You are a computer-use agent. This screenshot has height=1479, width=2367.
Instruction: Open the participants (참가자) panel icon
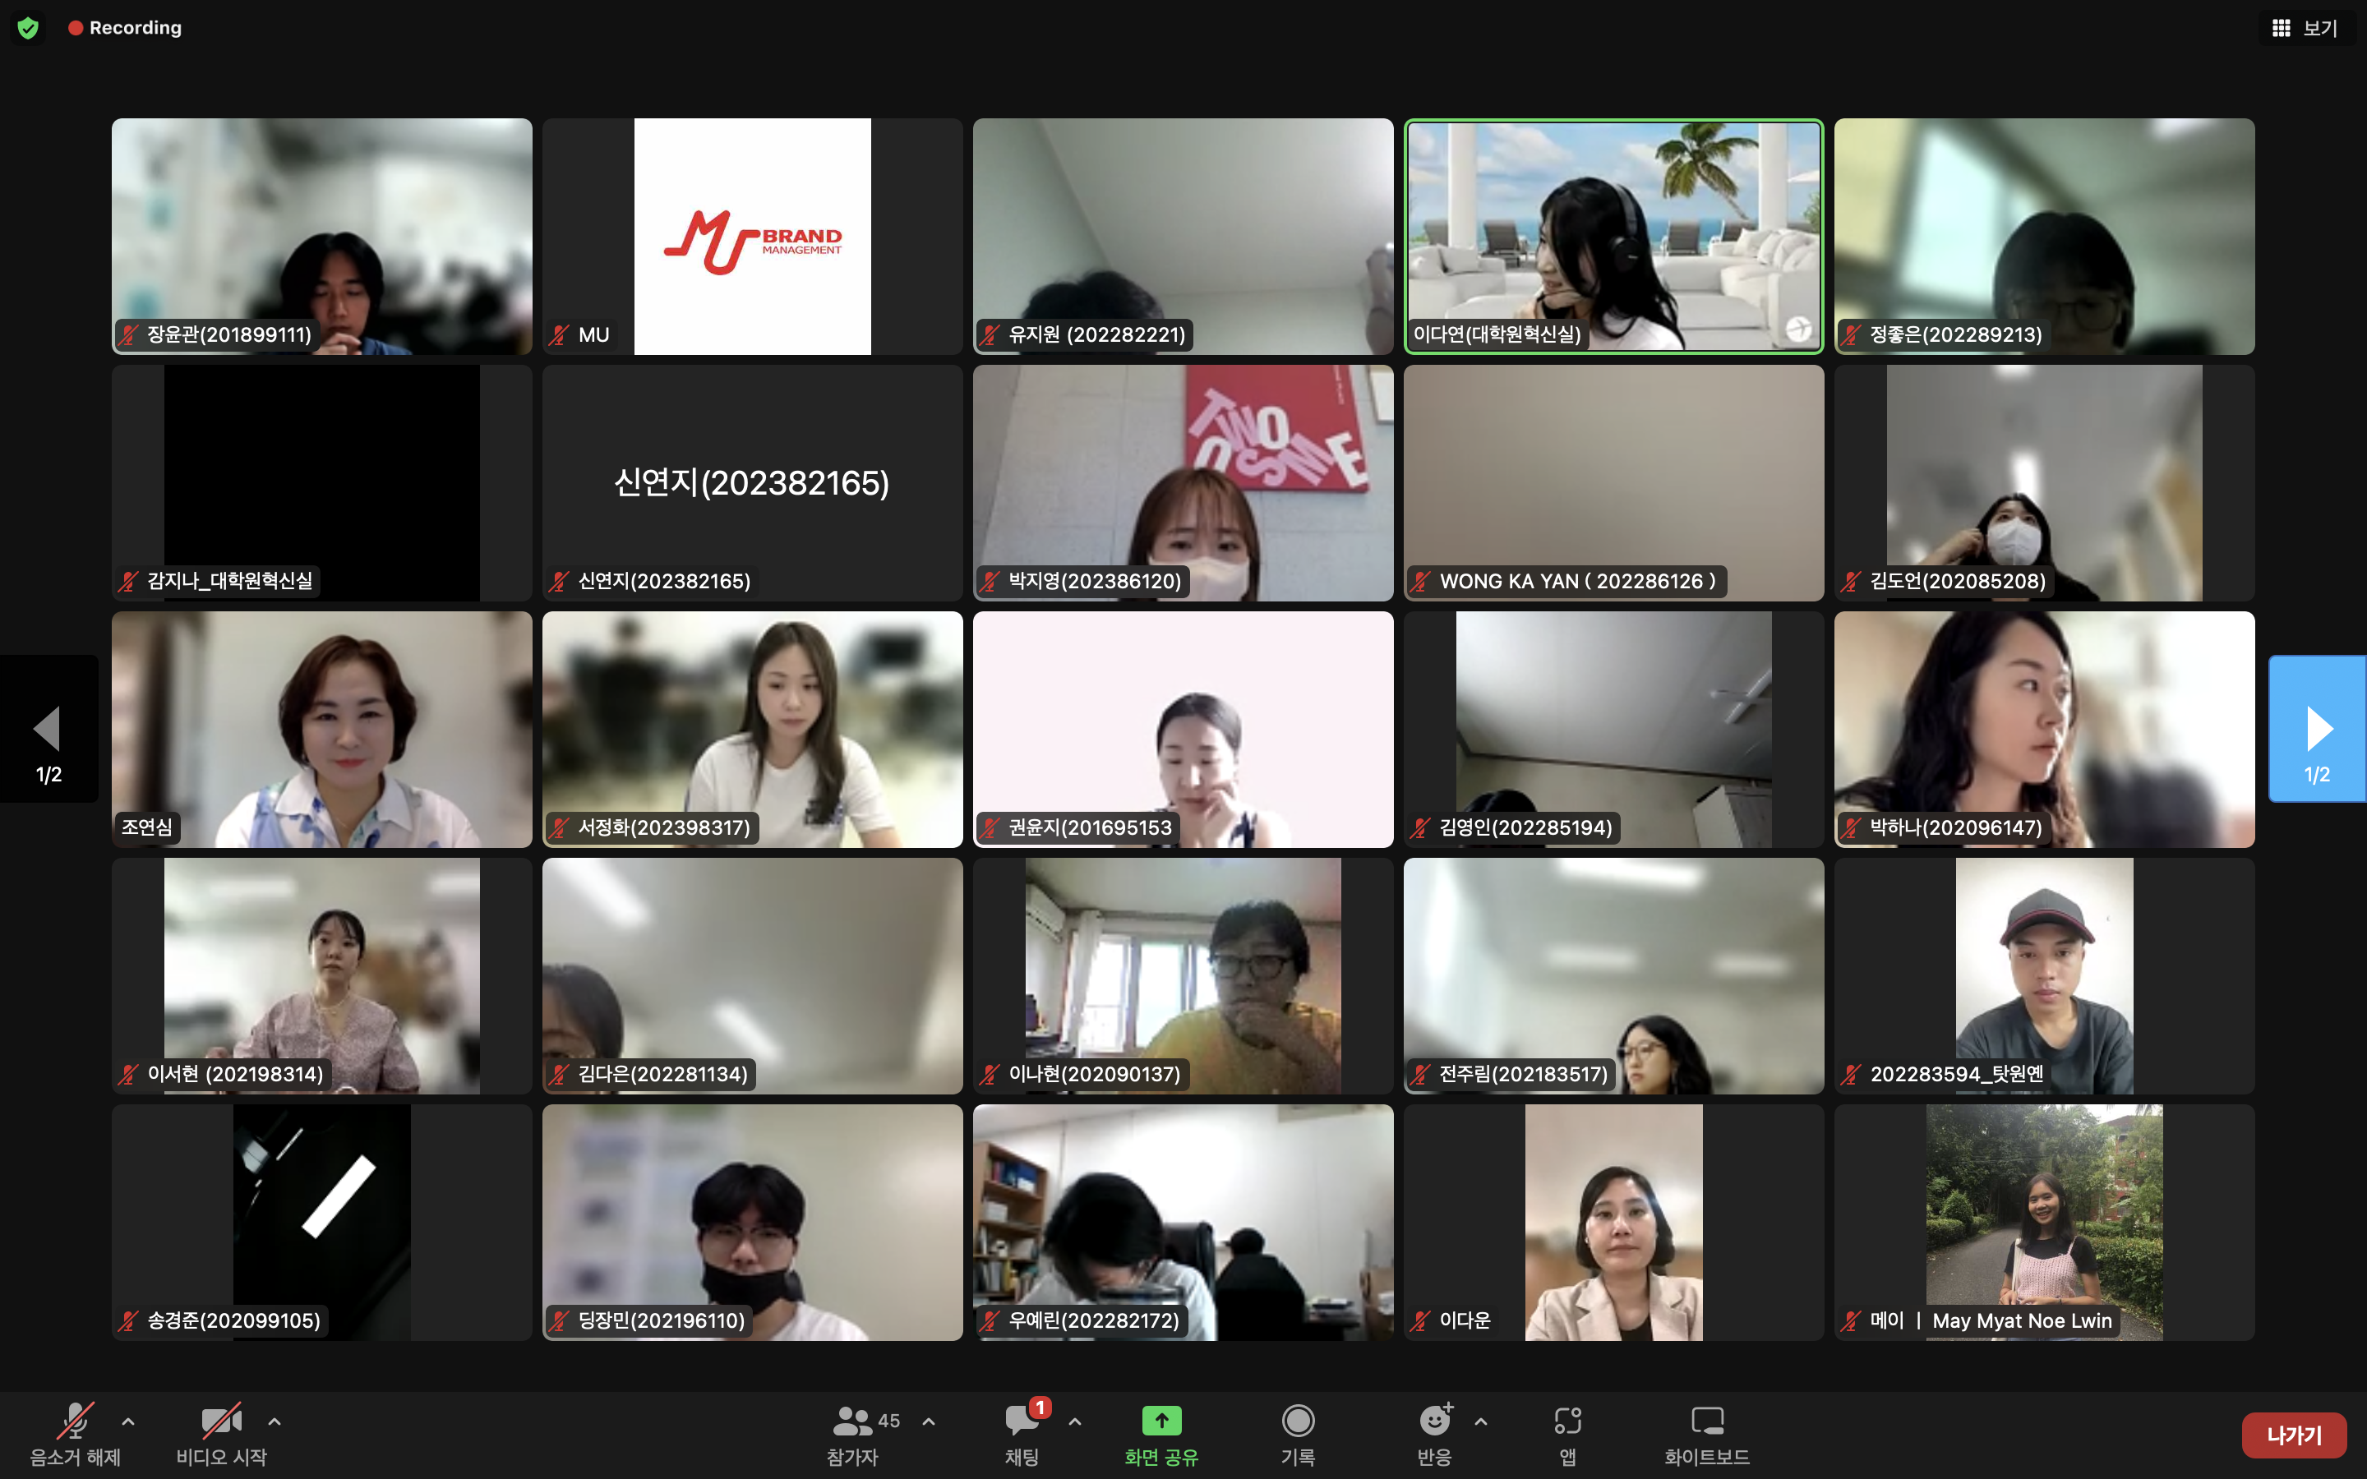tap(852, 1421)
